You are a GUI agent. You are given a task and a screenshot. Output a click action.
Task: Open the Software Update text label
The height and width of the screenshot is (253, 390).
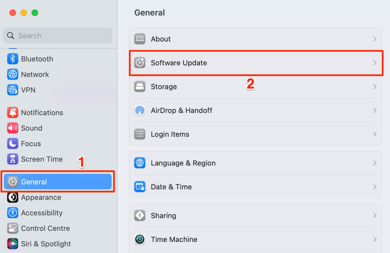click(x=179, y=63)
